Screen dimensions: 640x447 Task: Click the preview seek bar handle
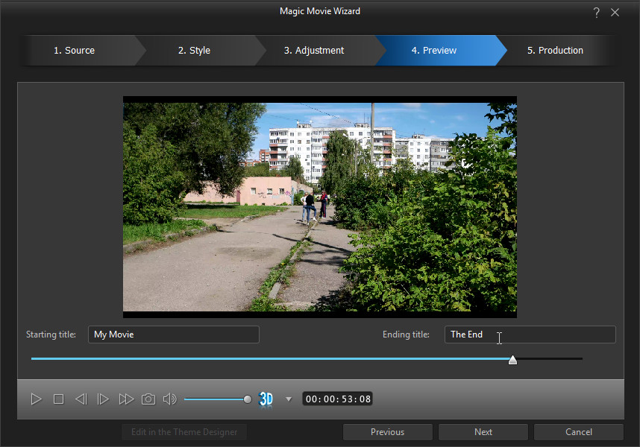click(x=512, y=360)
